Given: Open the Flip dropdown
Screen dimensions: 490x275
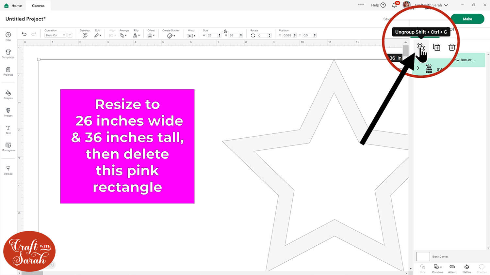Looking at the screenshot, I should click(x=136, y=35).
